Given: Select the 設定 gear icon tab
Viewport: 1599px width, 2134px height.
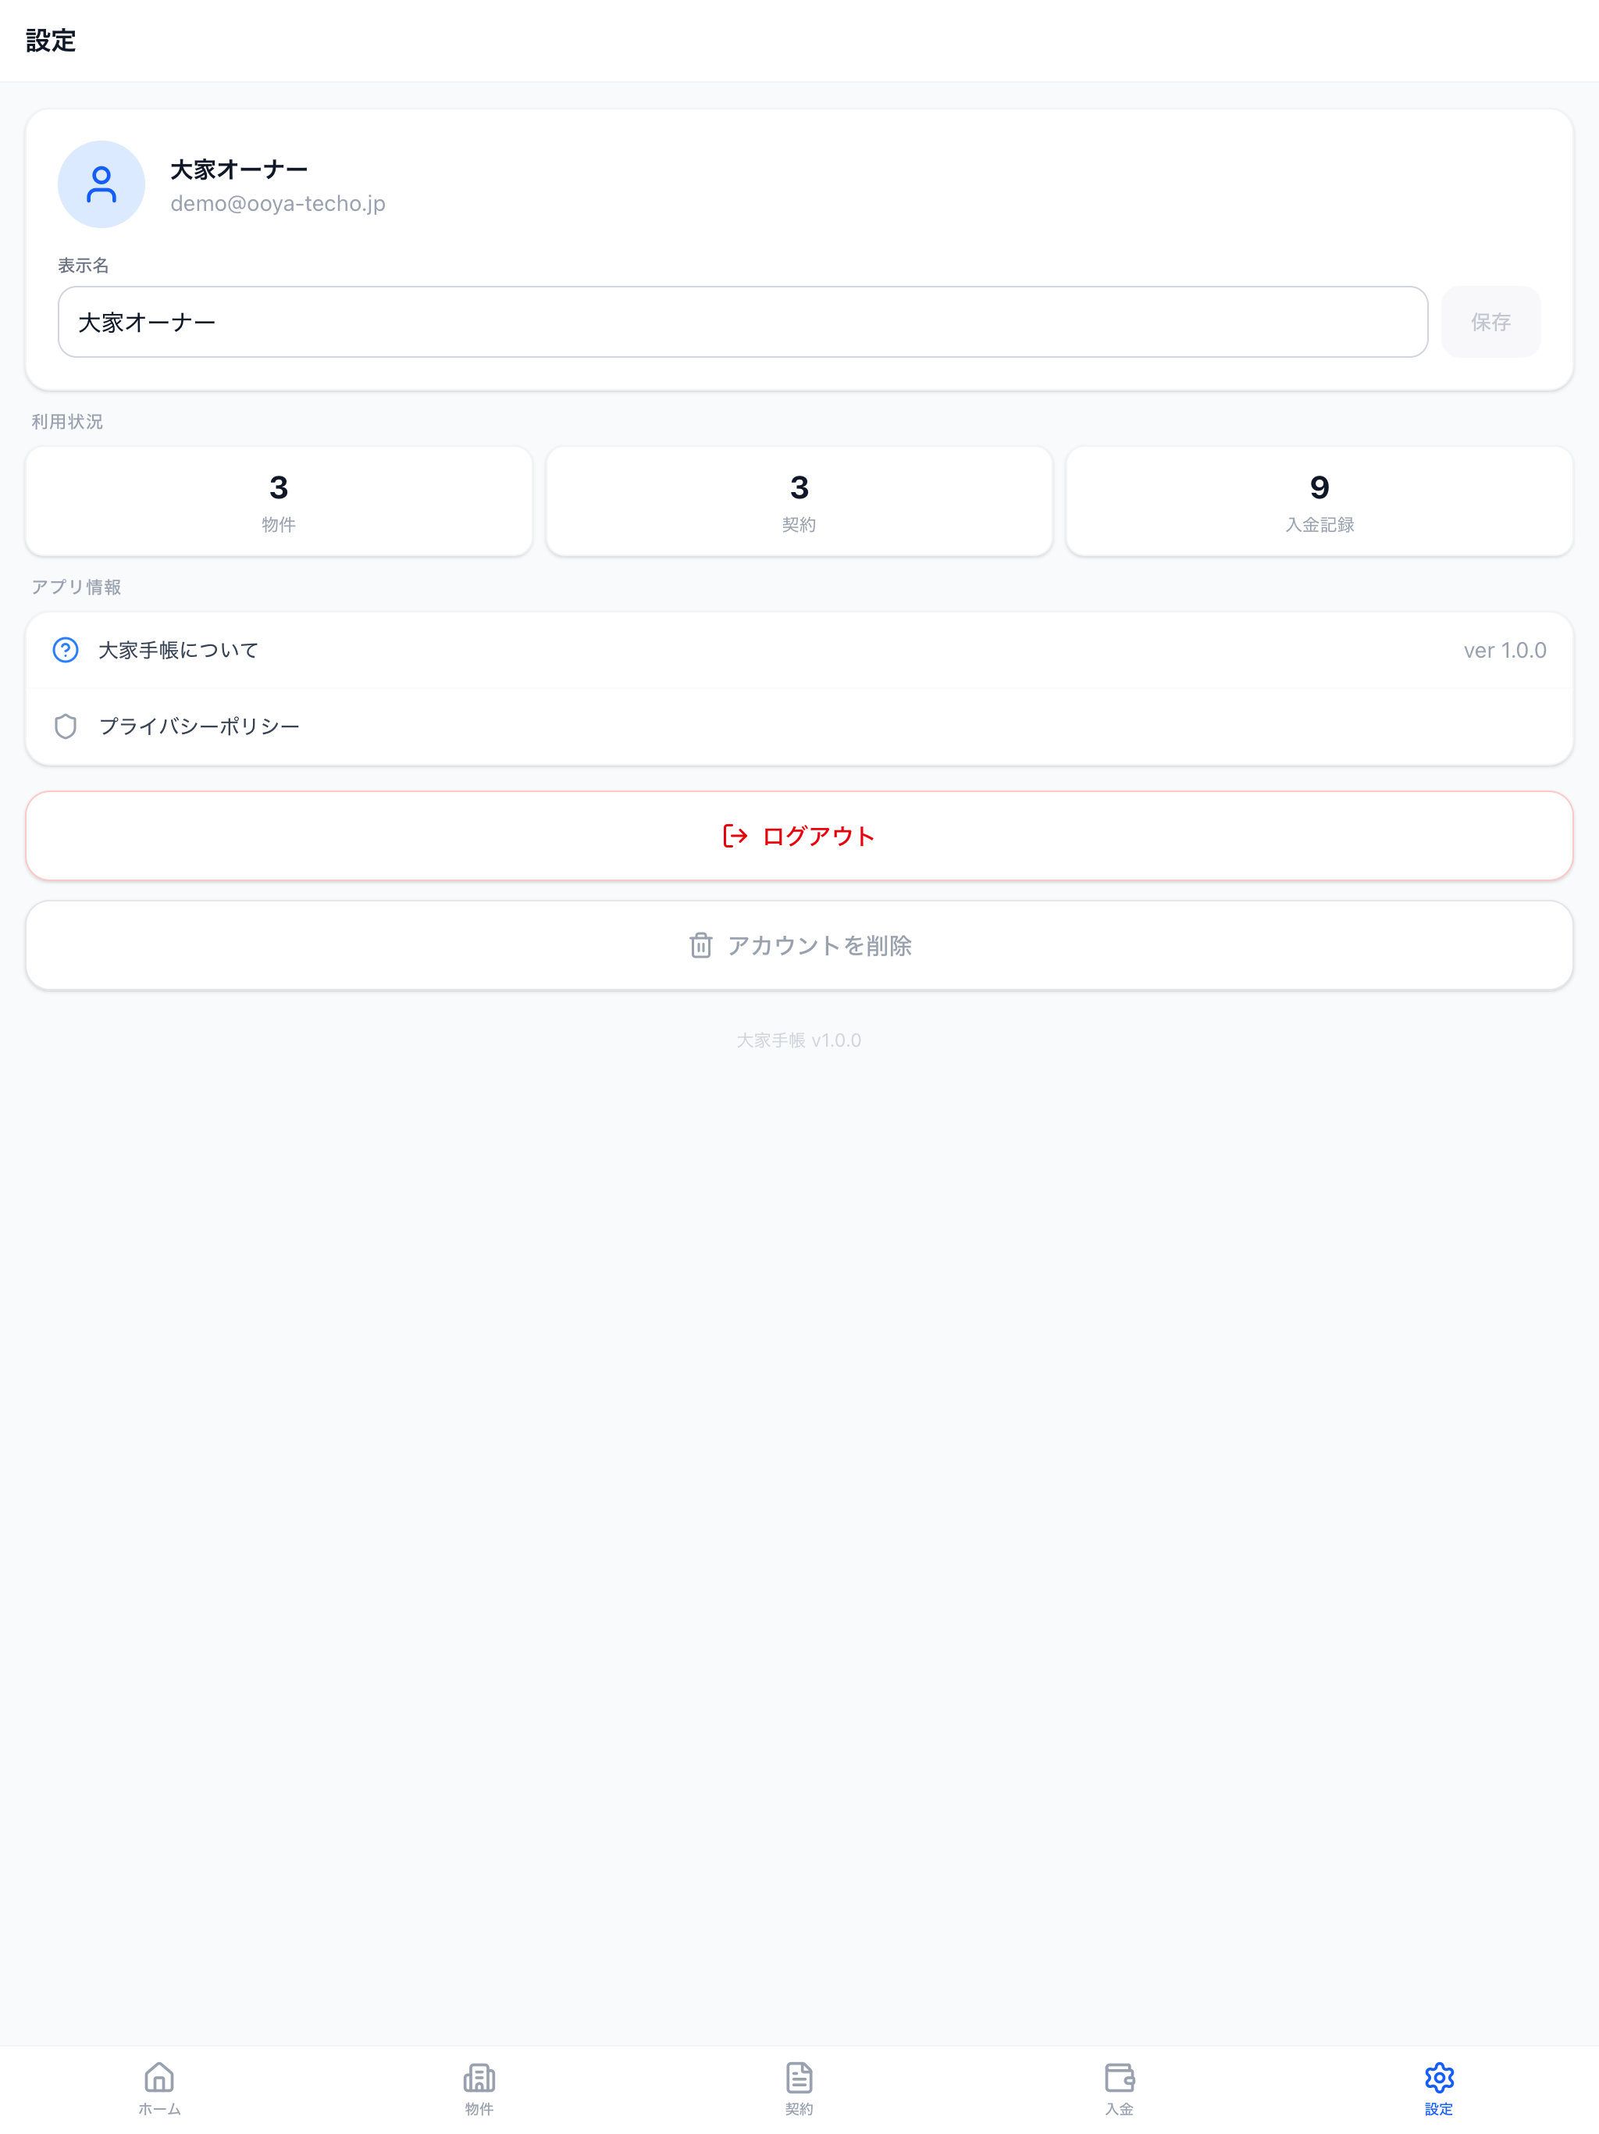Looking at the screenshot, I should pos(1439,2089).
